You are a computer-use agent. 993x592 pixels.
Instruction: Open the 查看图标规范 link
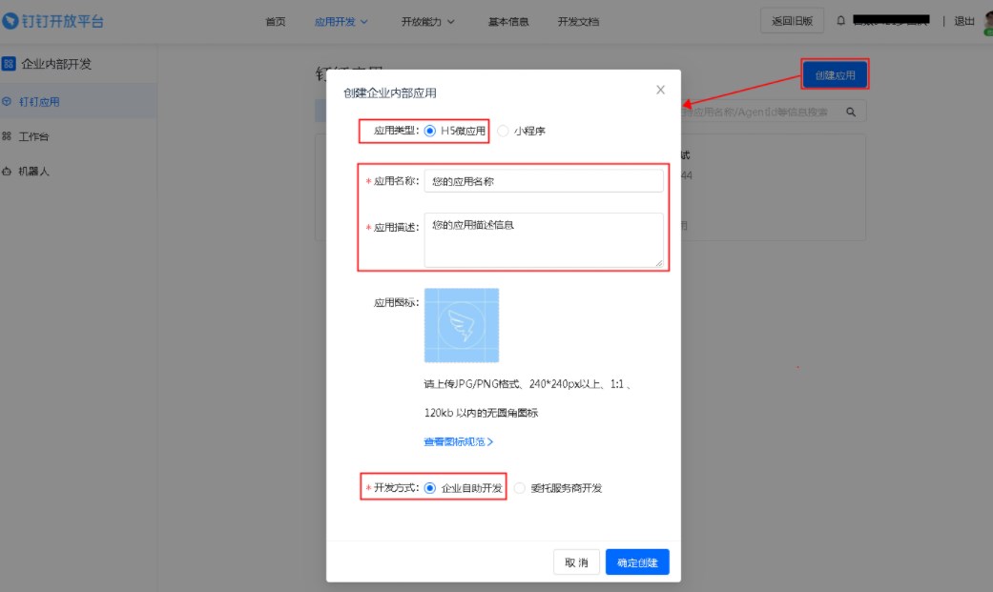click(x=458, y=442)
